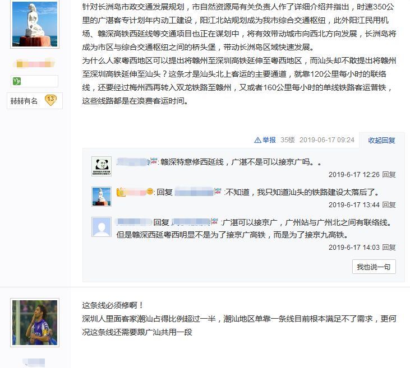Open the small mermaid avatar in the second reply
The image size is (410, 368).
coord(102,197)
